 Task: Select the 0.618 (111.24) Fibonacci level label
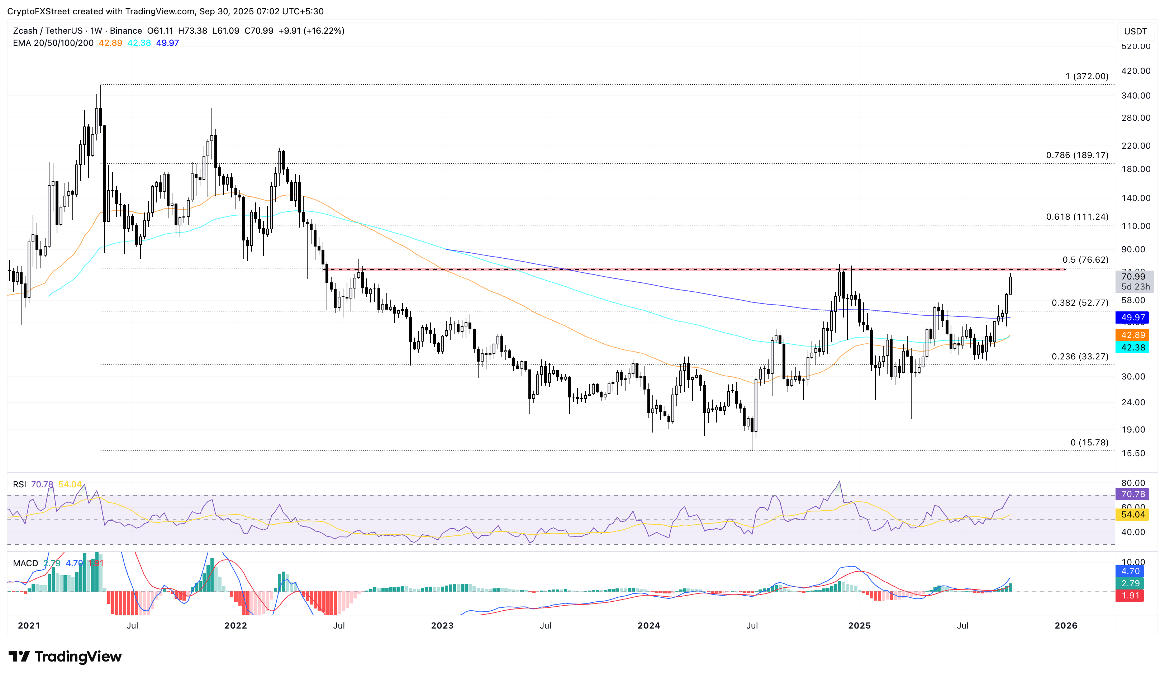(1077, 217)
